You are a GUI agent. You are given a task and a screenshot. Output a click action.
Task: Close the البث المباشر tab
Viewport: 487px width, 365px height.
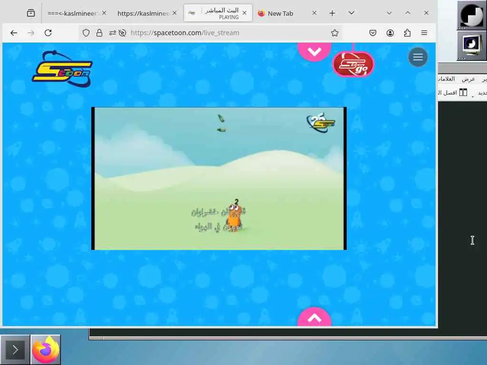(x=244, y=13)
